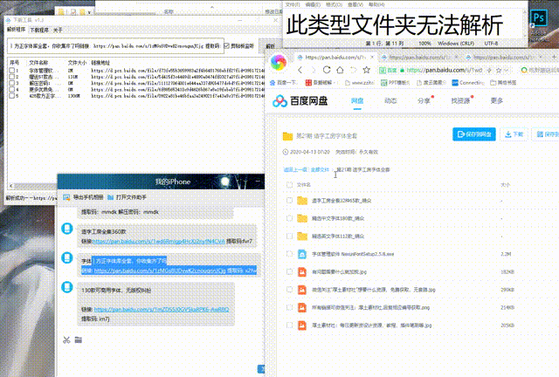Open new browser tab with plus
559x377 pixels.
[555, 57]
